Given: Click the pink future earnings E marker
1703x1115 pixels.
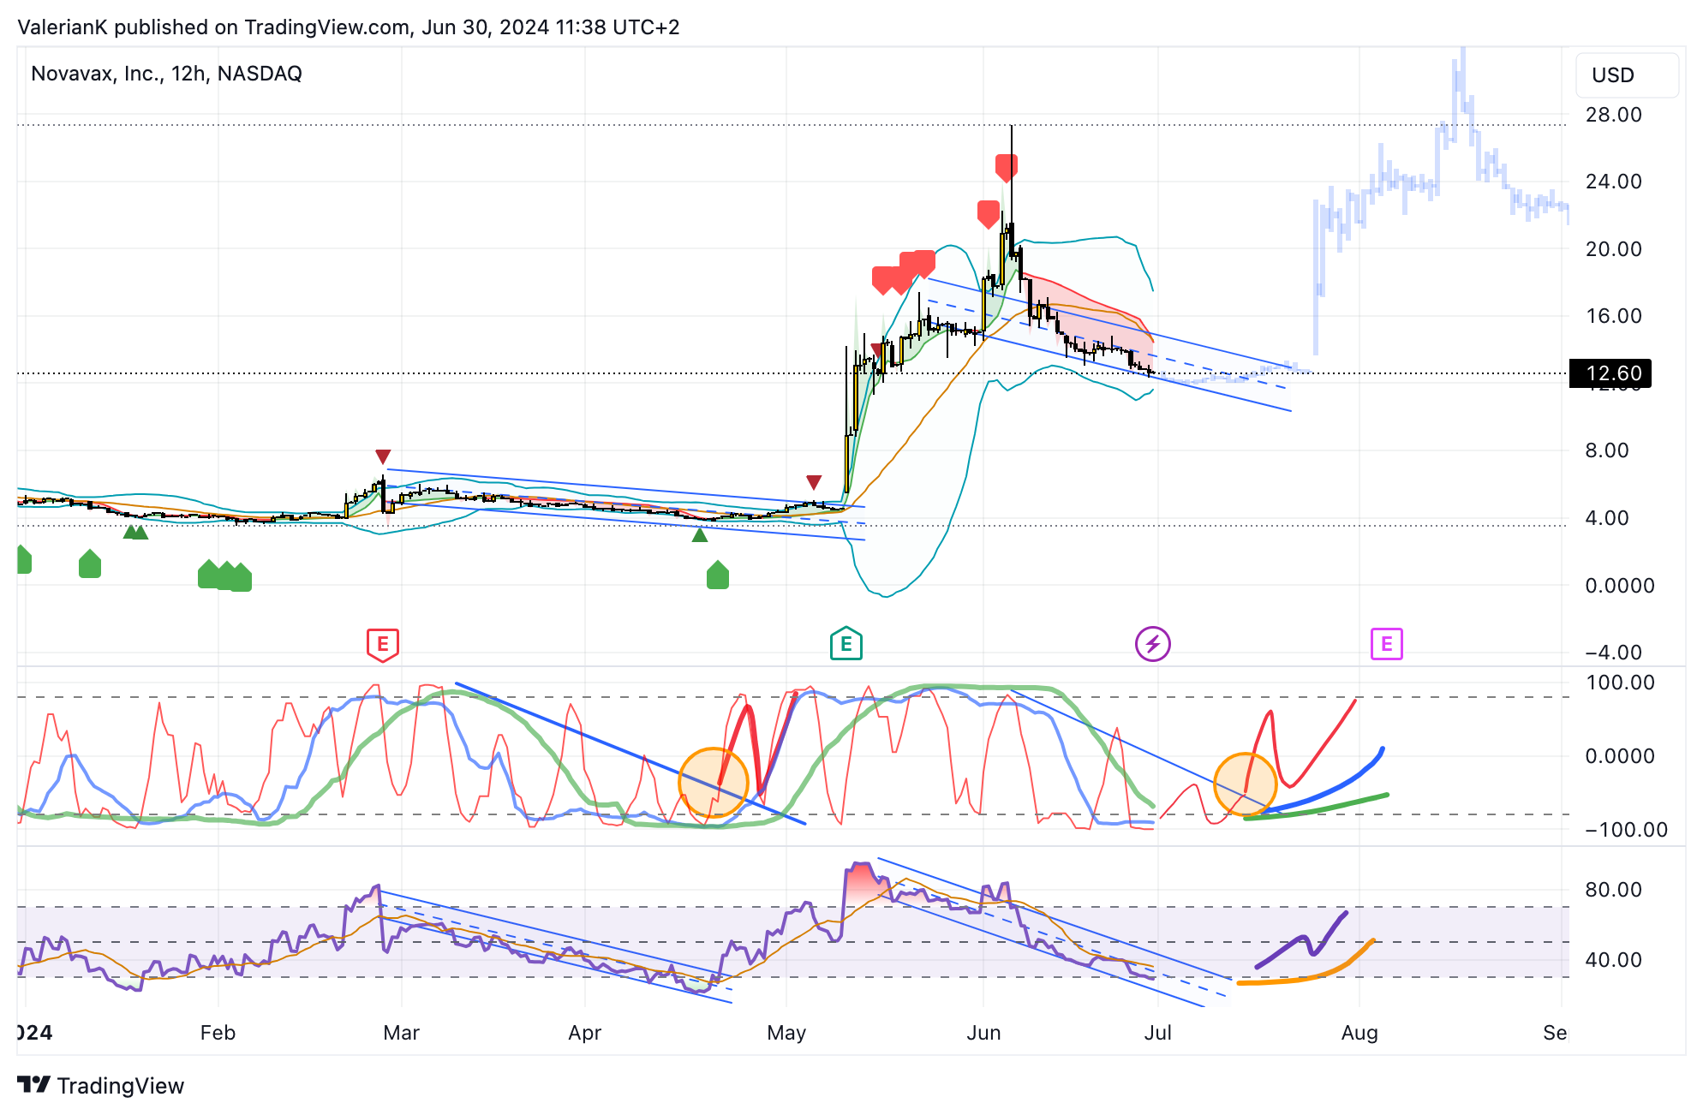Looking at the screenshot, I should click(x=1386, y=644).
